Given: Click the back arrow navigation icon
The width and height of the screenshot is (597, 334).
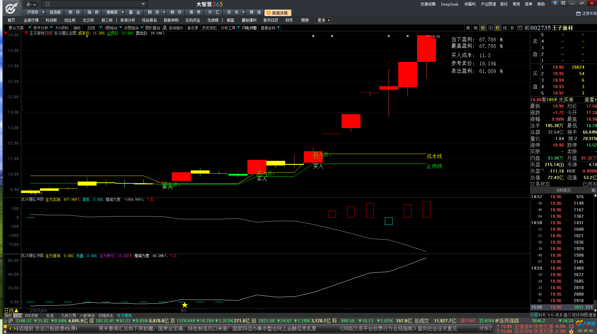Looking at the screenshot, I should point(29,4).
